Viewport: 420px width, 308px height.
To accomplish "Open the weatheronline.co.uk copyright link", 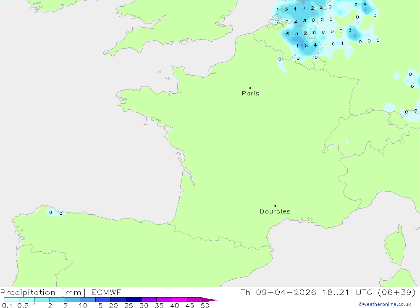I will (384, 304).
